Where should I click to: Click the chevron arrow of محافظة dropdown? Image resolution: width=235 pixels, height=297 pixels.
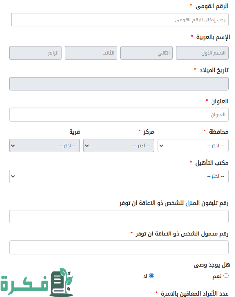[161, 146]
